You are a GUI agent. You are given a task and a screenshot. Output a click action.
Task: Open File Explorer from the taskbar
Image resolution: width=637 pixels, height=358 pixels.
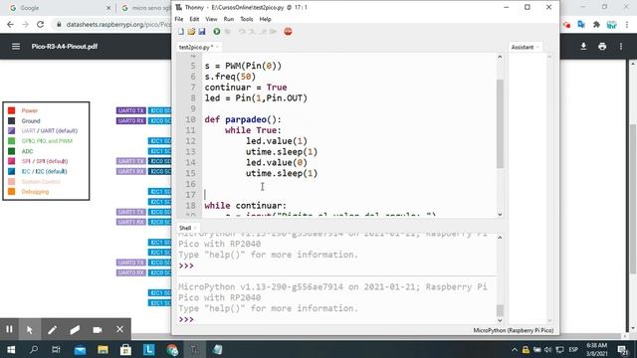tap(103, 349)
